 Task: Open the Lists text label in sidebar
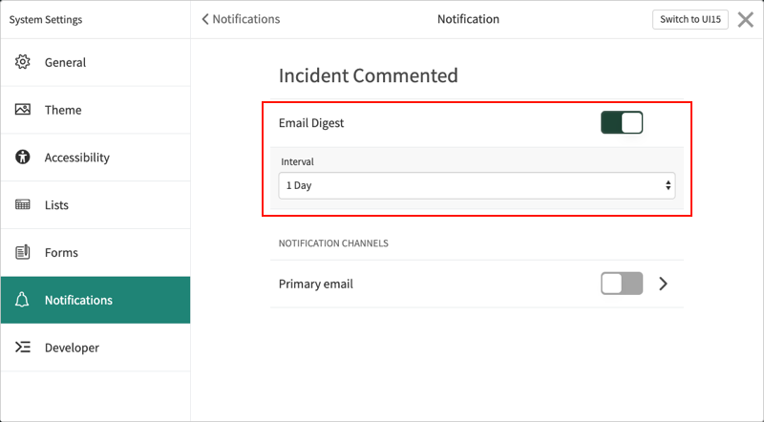[x=56, y=205]
